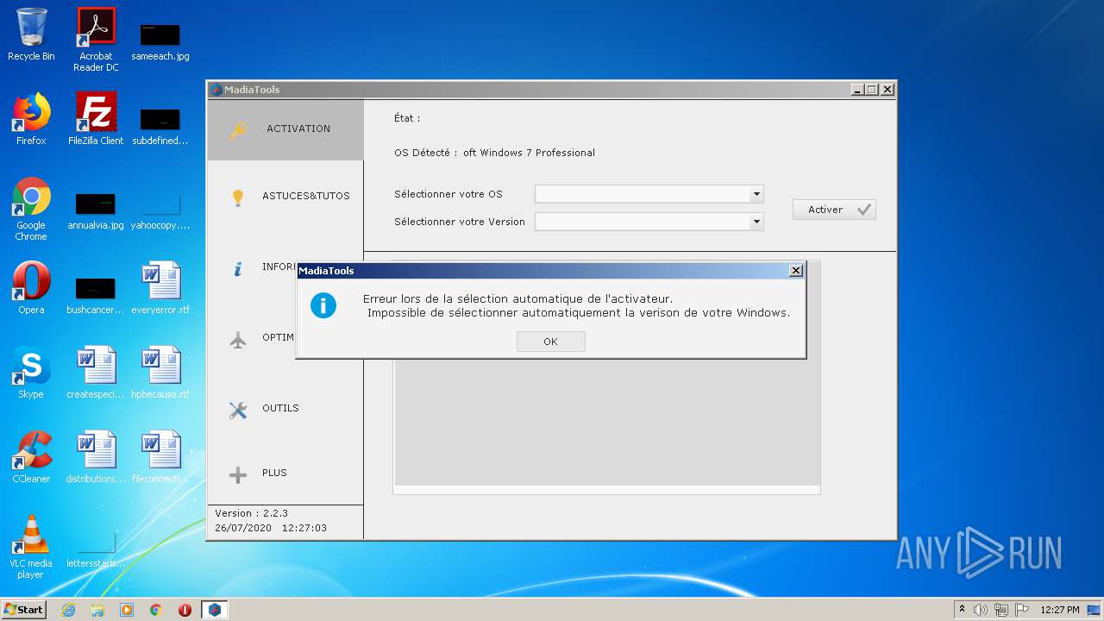Image resolution: width=1104 pixels, height=621 pixels.
Task: Open Google Chrome desktop shortcut
Action: [31, 210]
